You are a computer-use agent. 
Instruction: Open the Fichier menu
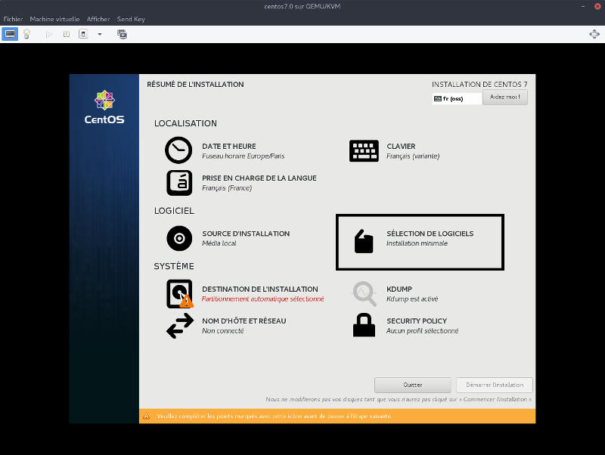click(x=13, y=19)
